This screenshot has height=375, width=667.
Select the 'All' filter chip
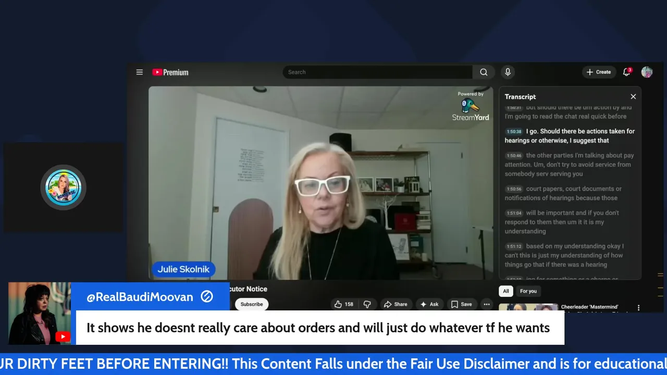click(505, 291)
